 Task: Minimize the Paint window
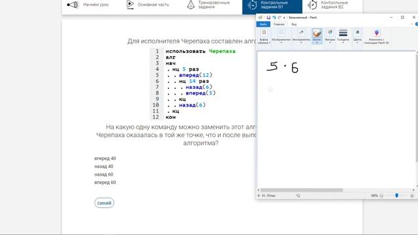(x=391, y=18)
